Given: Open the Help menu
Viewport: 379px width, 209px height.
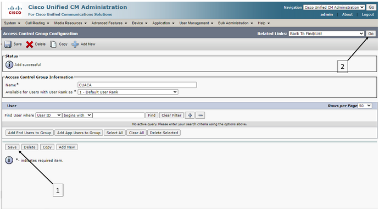Looking at the screenshot, I should 264,23.
